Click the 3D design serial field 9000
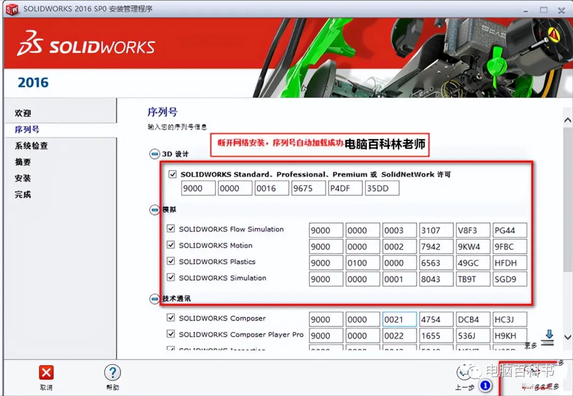573x396 pixels. coord(198,188)
